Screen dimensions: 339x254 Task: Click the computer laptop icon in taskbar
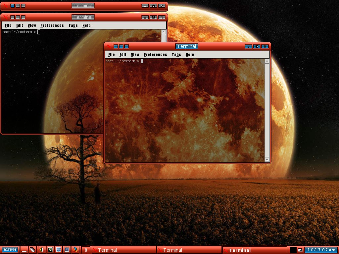(x=67, y=250)
